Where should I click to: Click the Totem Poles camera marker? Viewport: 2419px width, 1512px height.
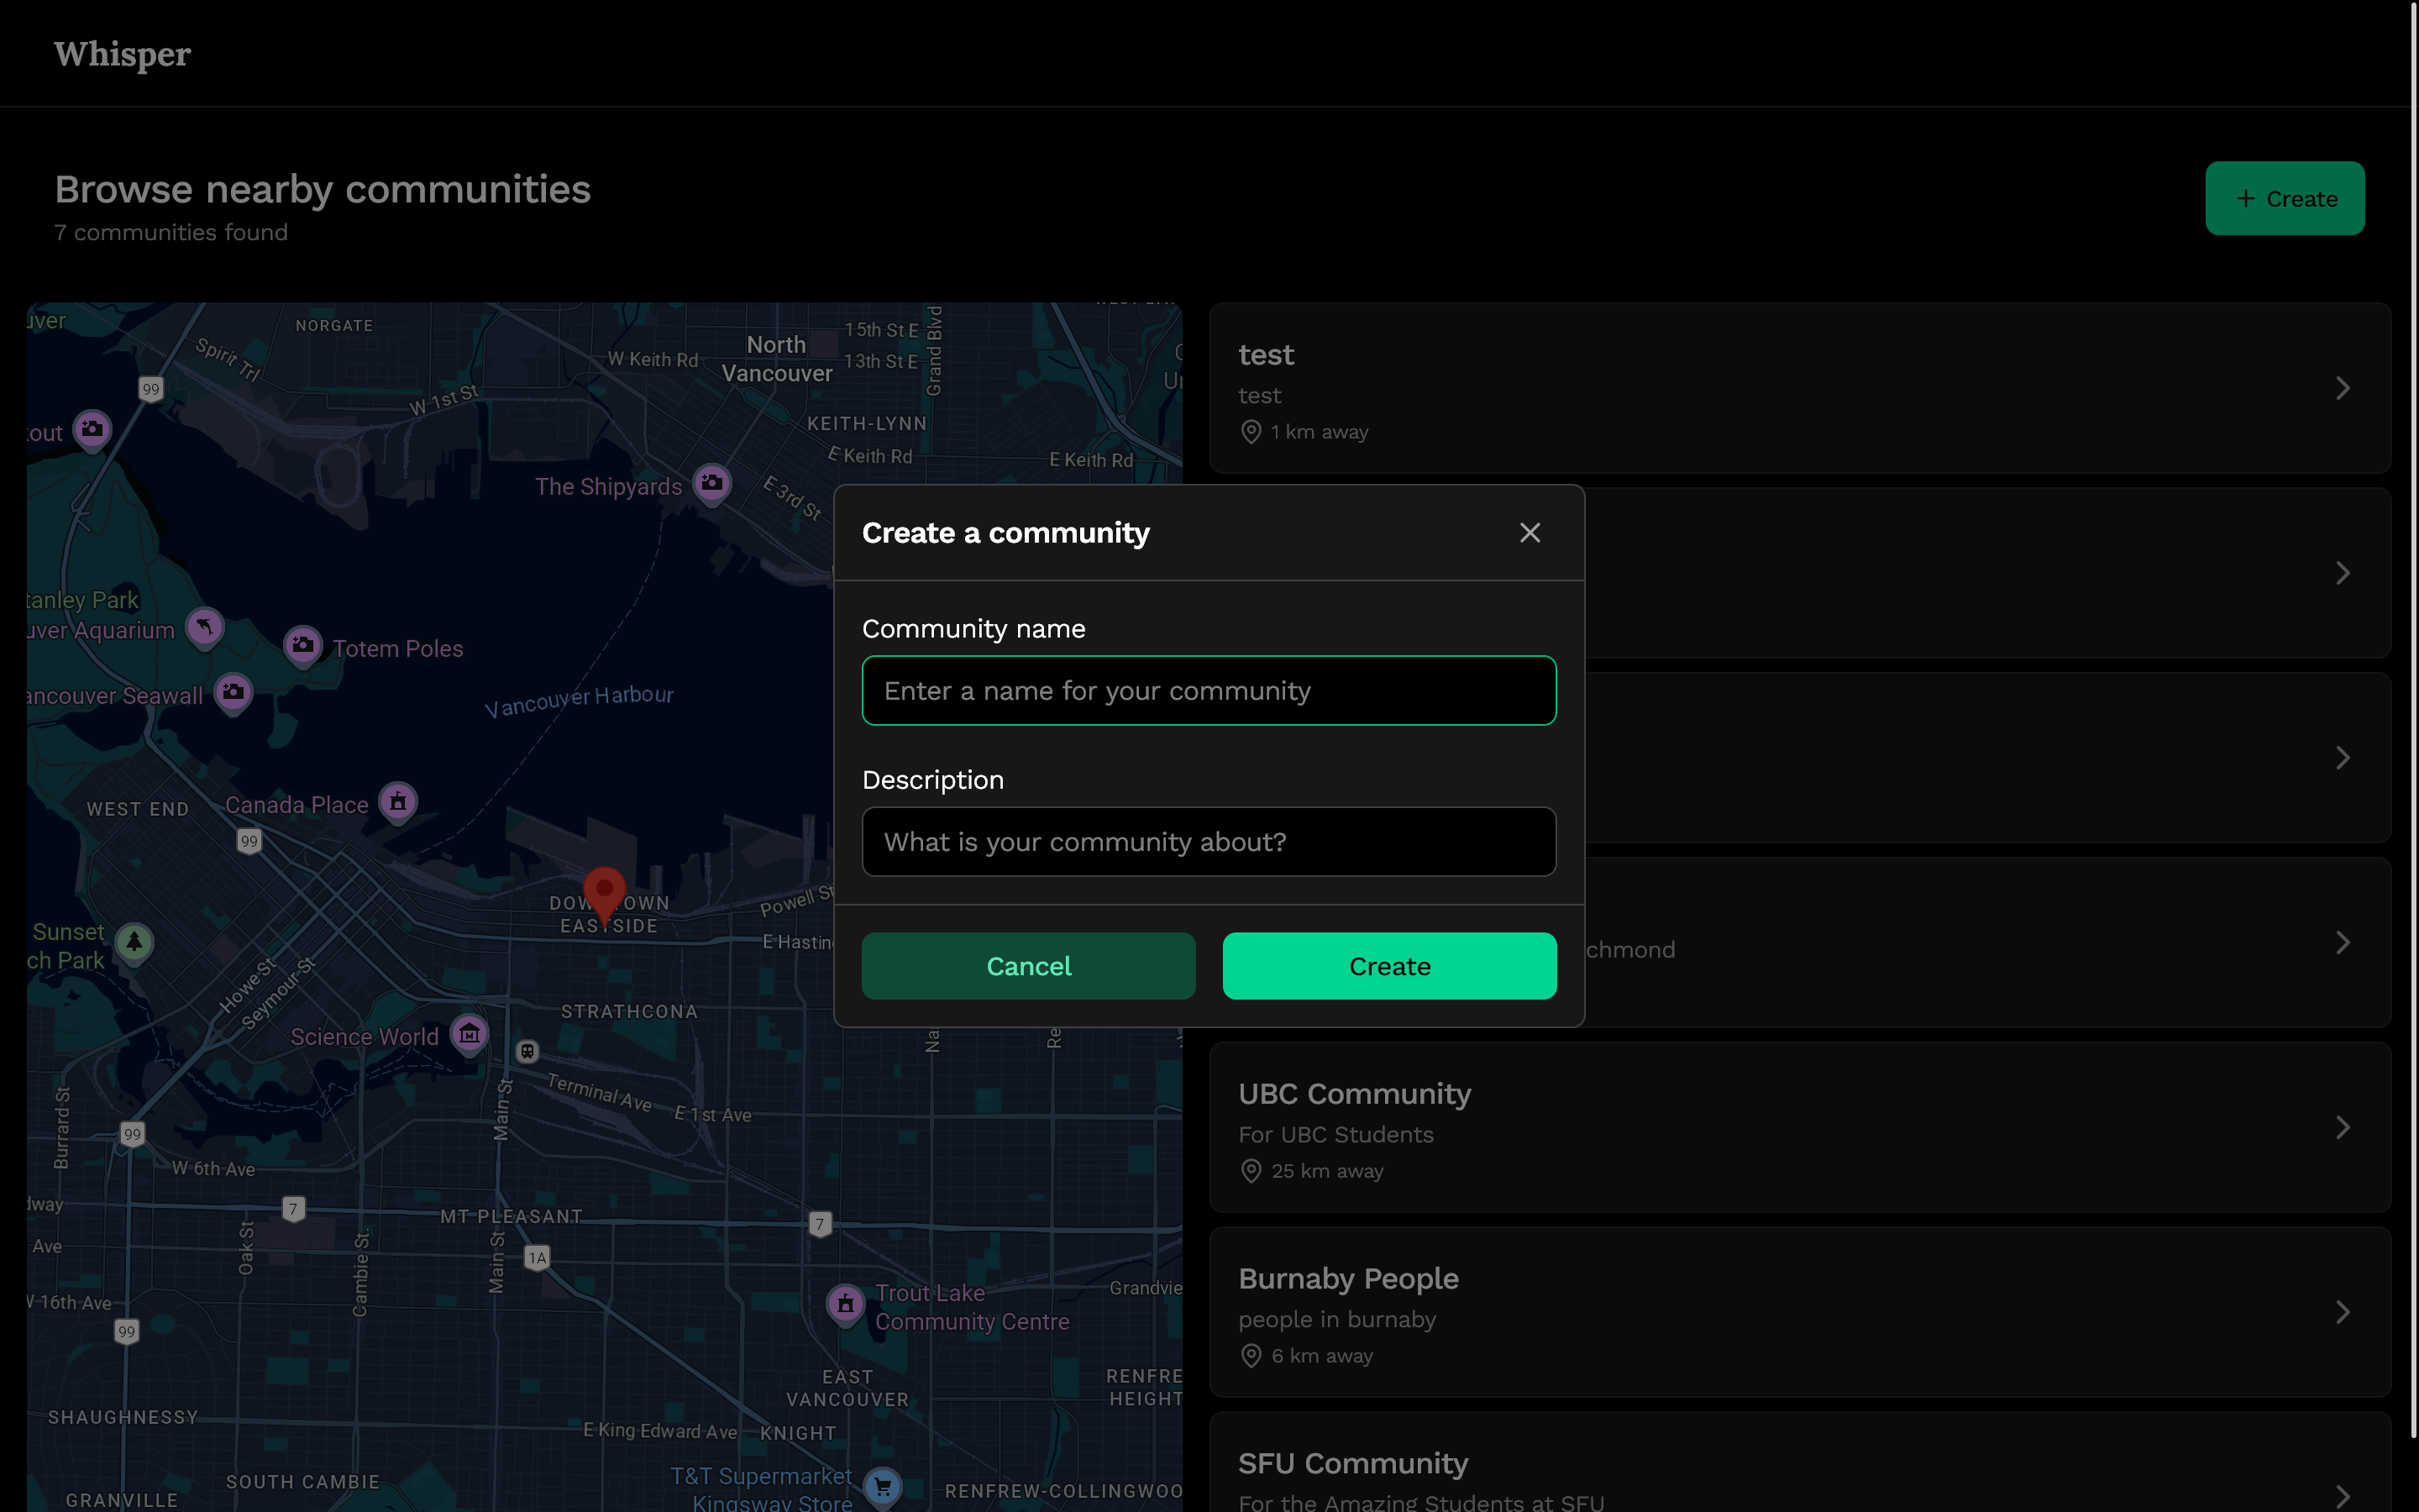(303, 646)
